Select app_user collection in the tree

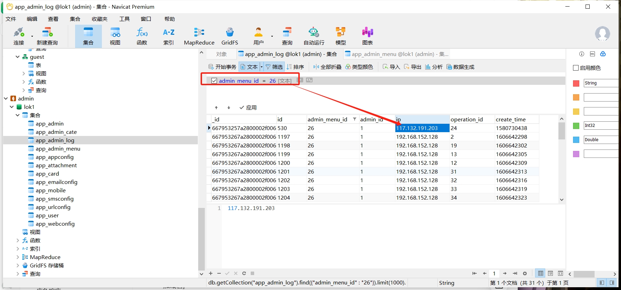tap(47, 215)
